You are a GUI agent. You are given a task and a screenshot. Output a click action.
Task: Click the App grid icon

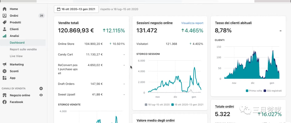(x=5, y=78)
